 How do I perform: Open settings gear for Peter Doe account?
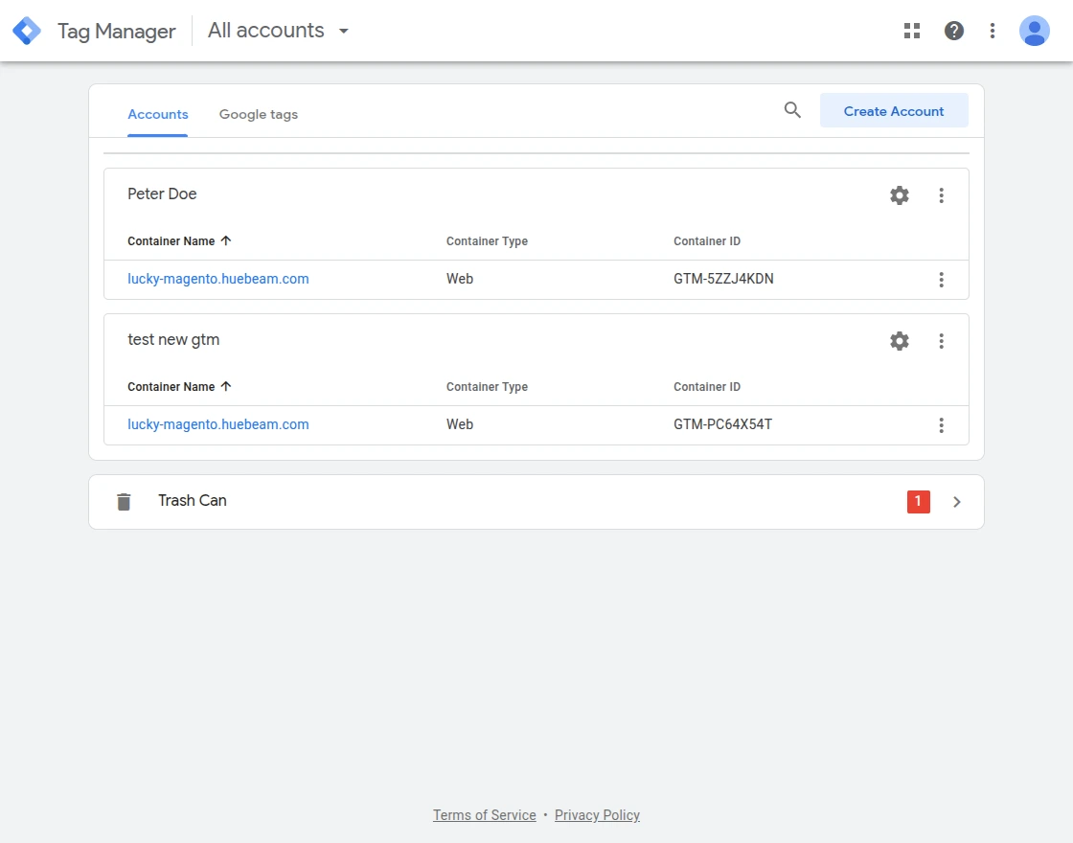900,195
